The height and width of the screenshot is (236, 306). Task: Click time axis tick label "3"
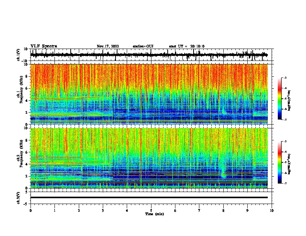click(x=103, y=211)
